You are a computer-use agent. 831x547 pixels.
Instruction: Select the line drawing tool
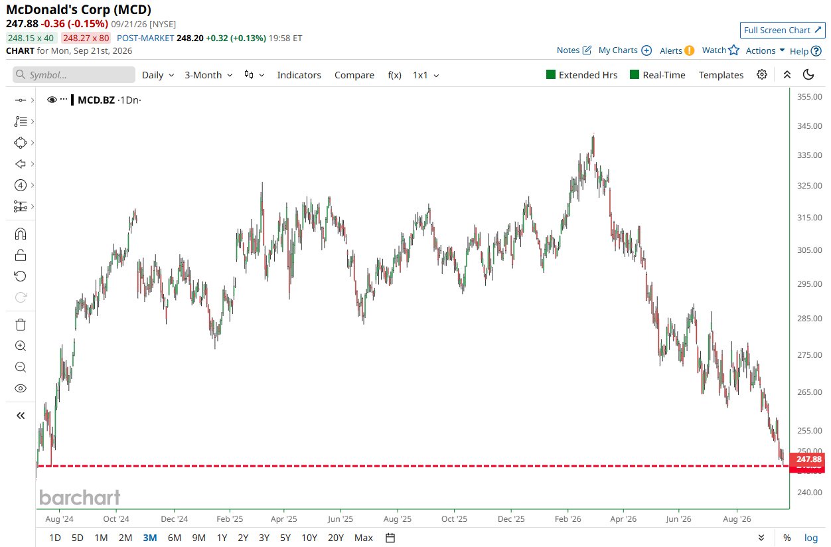[20, 100]
